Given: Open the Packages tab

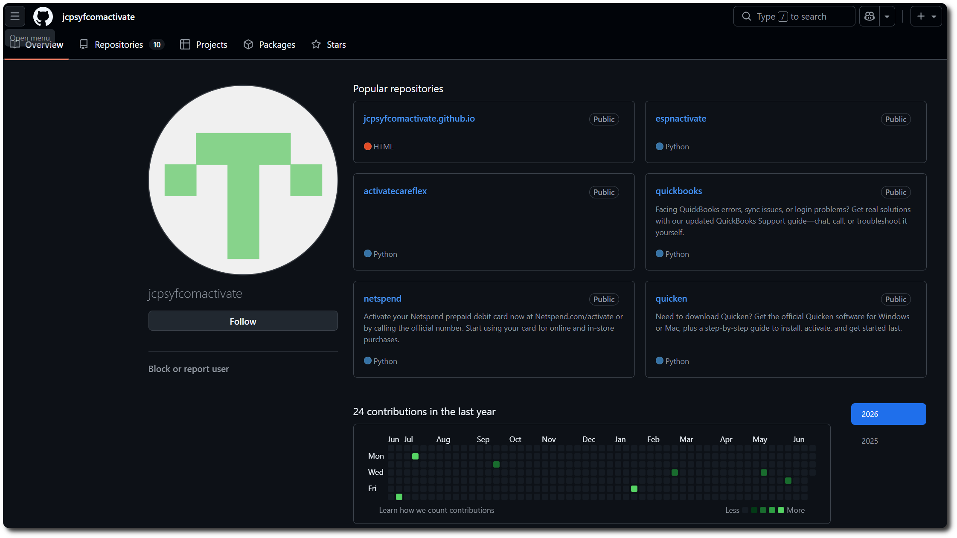Looking at the screenshot, I should tap(269, 44).
